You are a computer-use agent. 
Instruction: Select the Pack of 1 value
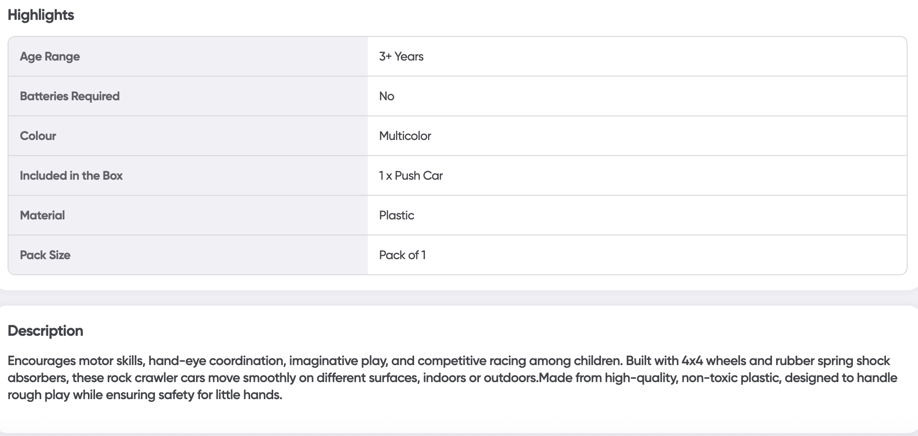pyautogui.click(x=402, y=255)
